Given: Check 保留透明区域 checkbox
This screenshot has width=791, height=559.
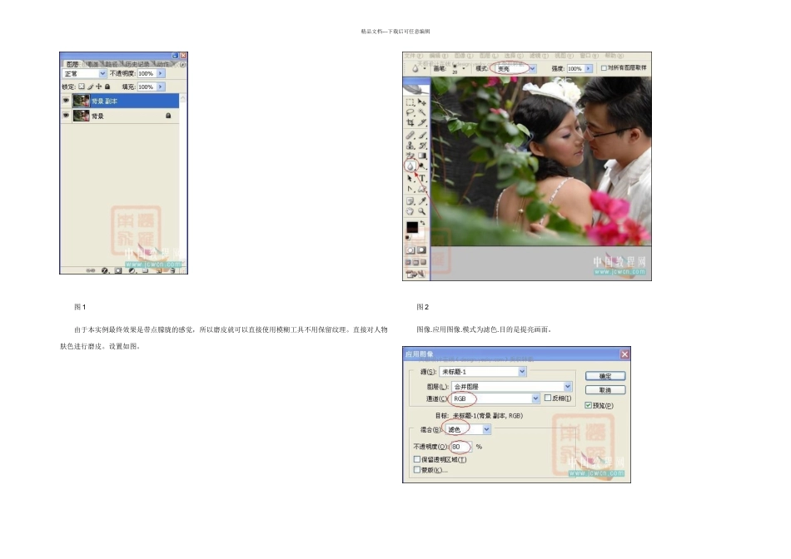Looking at the screenshot, I should click(x=417, y=459).
